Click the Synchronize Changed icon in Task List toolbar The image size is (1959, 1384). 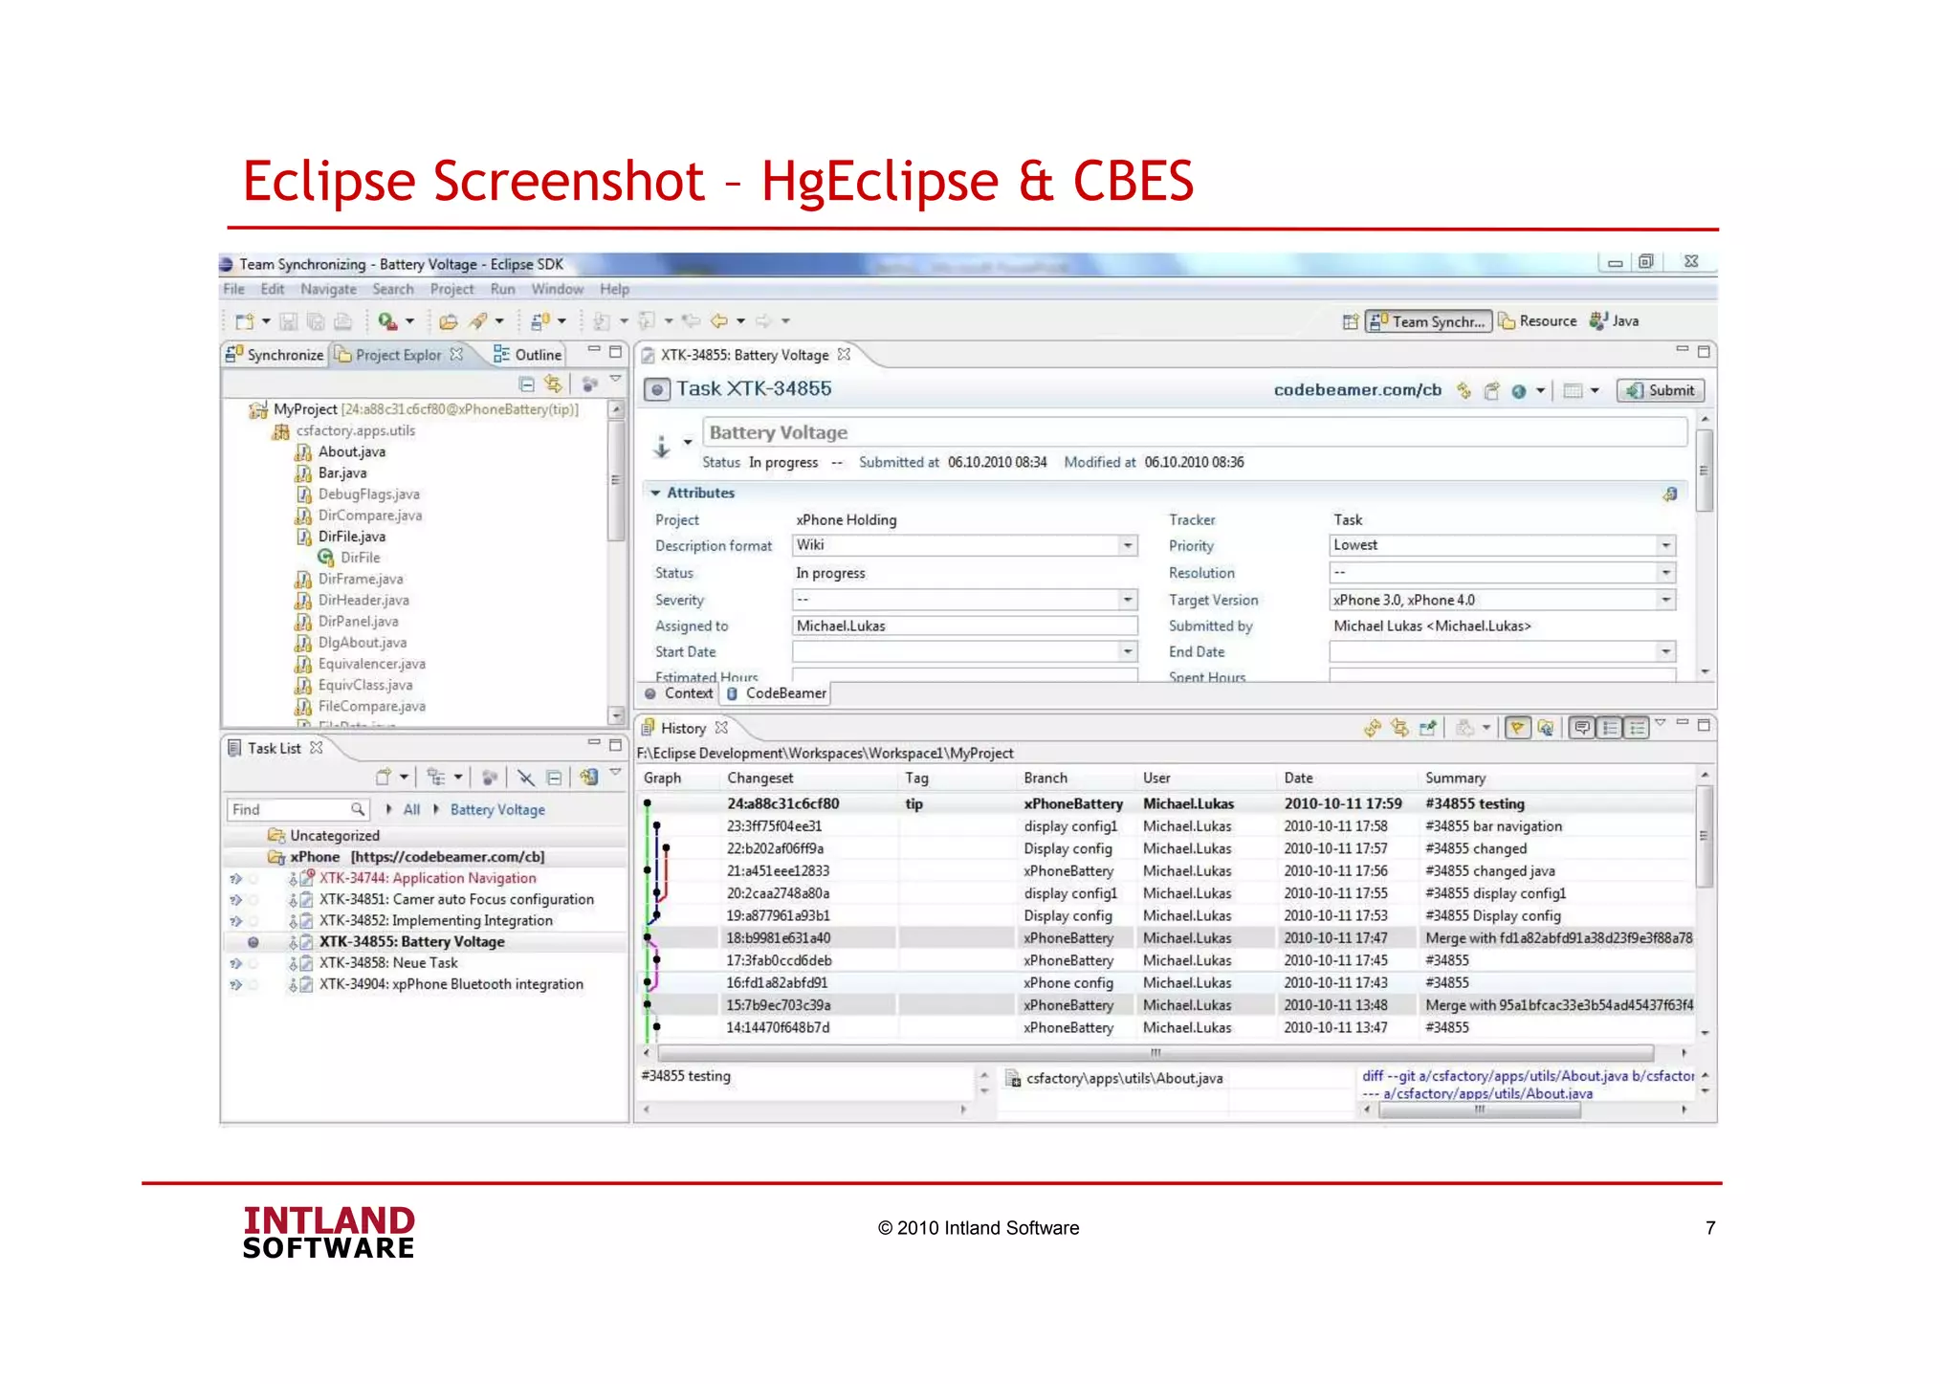pyautogui.click(x=589, y=778)
